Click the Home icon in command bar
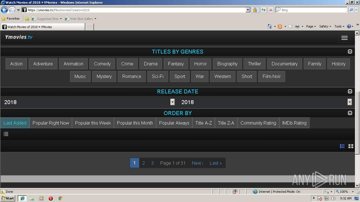 (270, 26)
